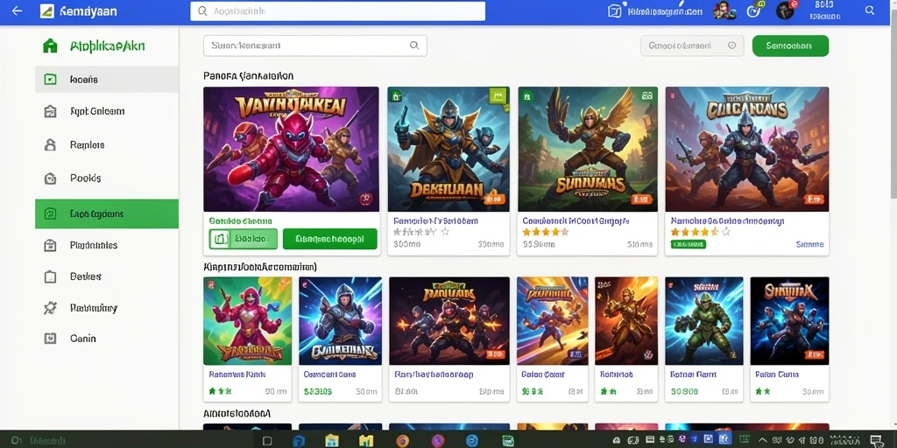Open the pink hooded character thumbnail with green background

coord(247,321)
